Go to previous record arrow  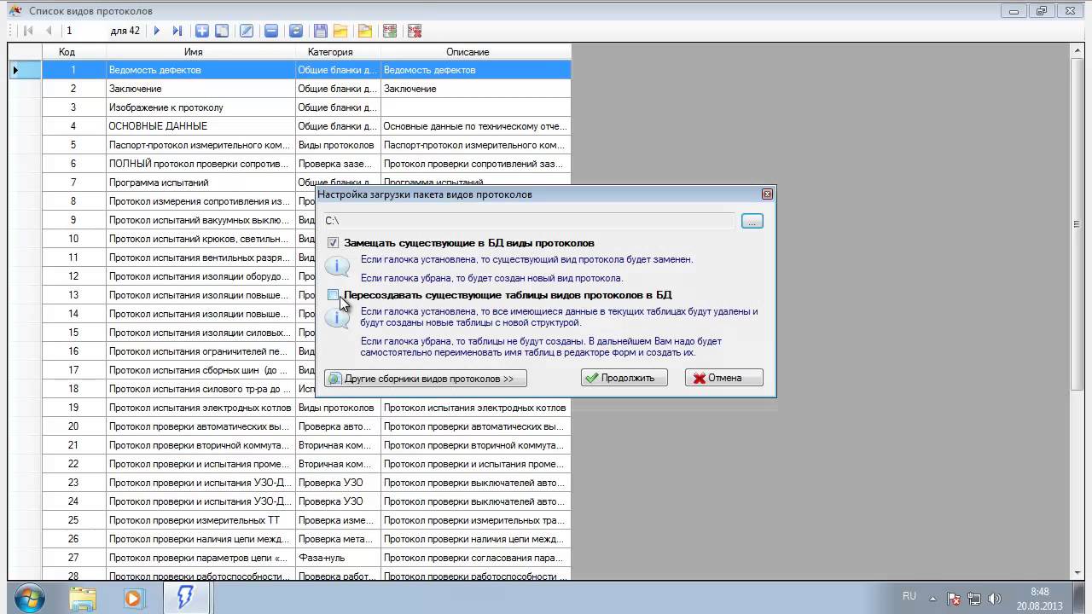point(49,31)
